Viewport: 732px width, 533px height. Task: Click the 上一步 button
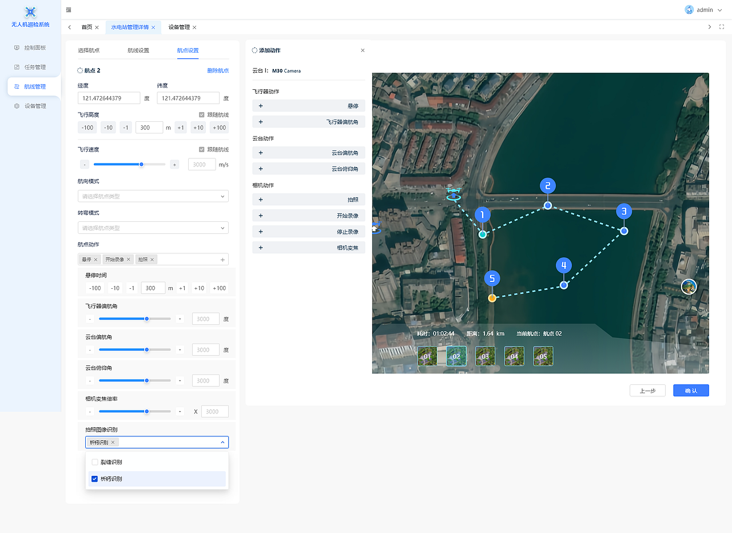tap(647, 391)
